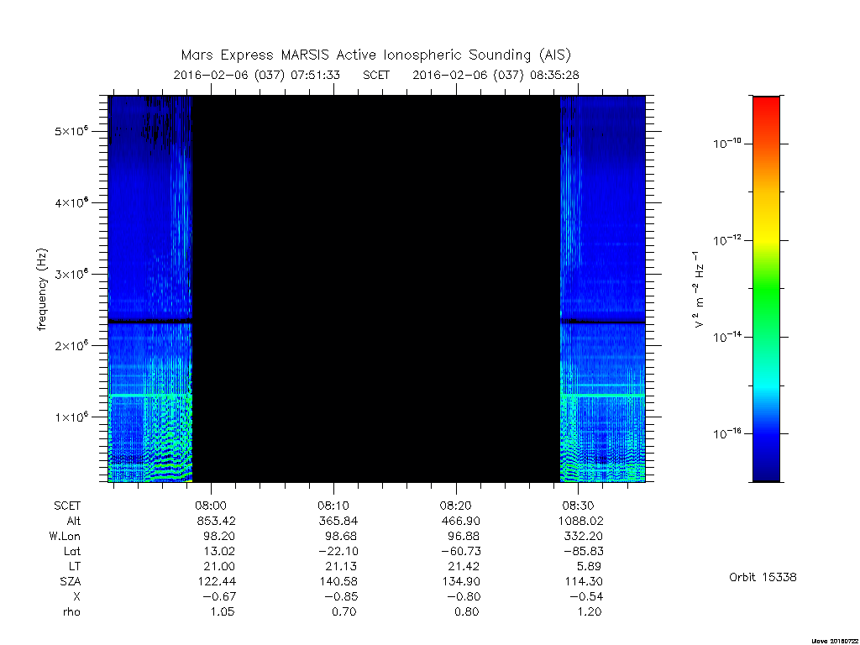This screenshot has width=860, height=645.
Task: Click the 10⁻¹² color bar tick label
Action: pos(726,239)
